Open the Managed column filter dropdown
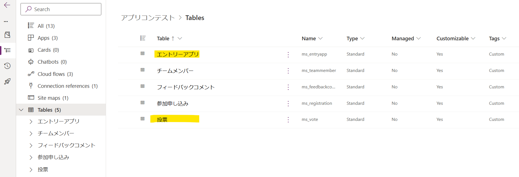The image size is (519, 177). pyautogui.click(x=419, y=38)
